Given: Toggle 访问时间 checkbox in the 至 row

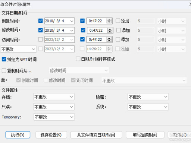Looking at the screenshot, I should pyautogui.click(x=73, y=80).
